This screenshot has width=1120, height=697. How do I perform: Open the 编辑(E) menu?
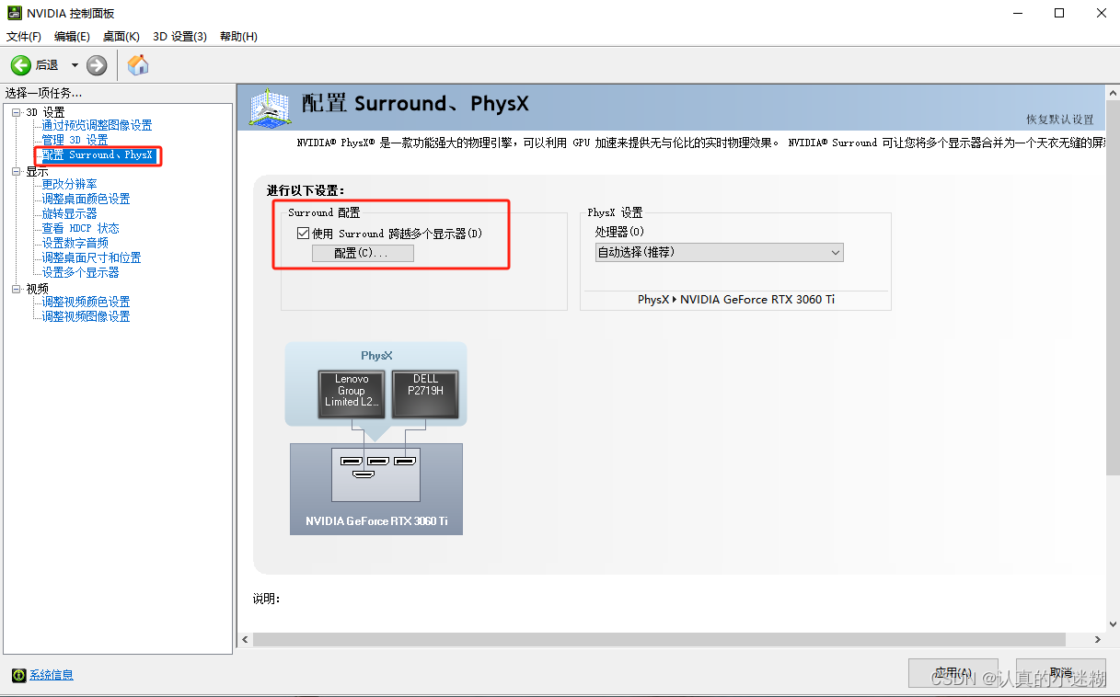[x=72, y=37]
